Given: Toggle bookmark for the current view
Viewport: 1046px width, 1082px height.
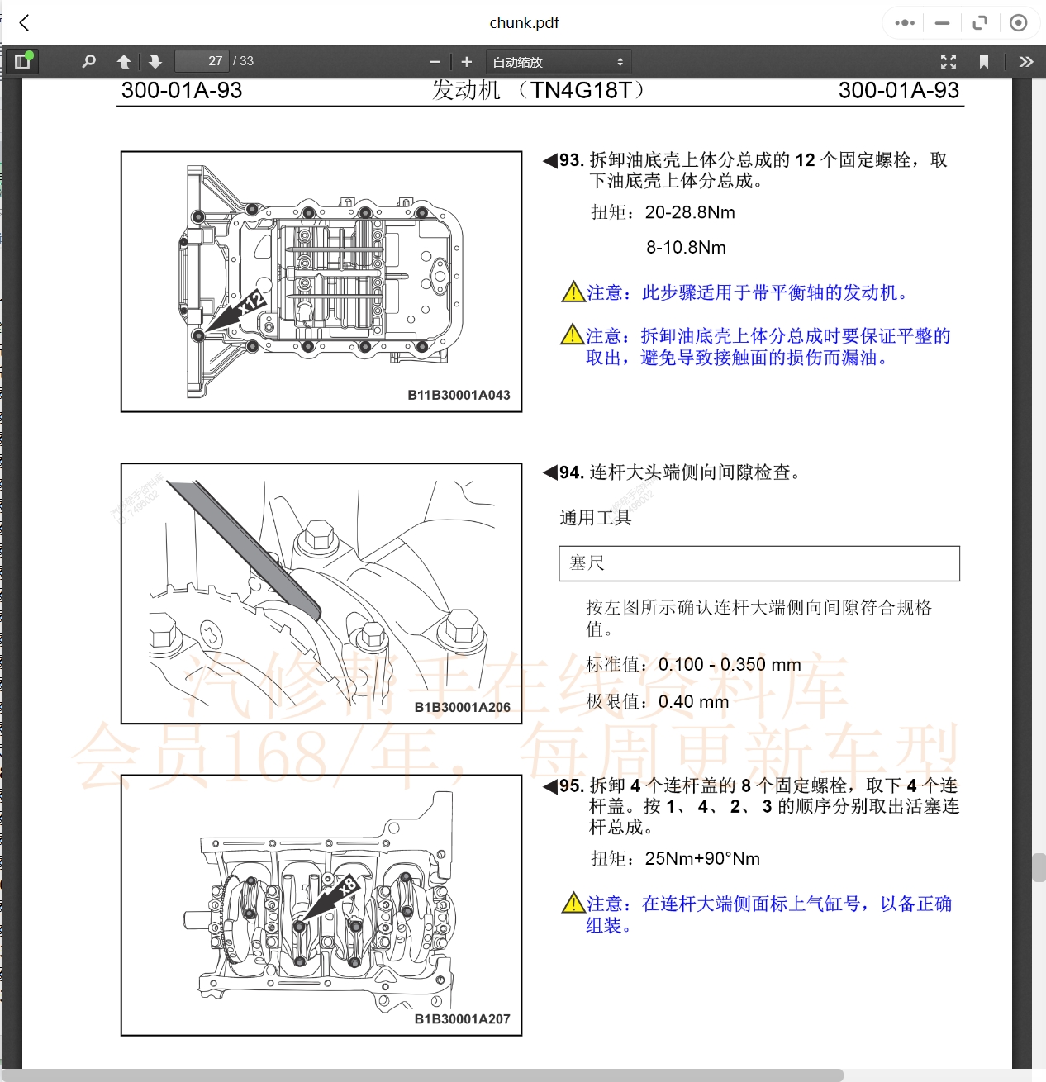Looking at the screenshot, I should pyautogui.click(x=984, y=61).
